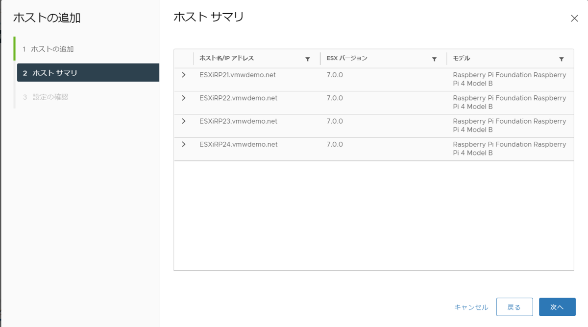Click Raspberry Pi model cell for ESXiRP22
The height and width of the screenshot is (327, 588).
point(510,102)
